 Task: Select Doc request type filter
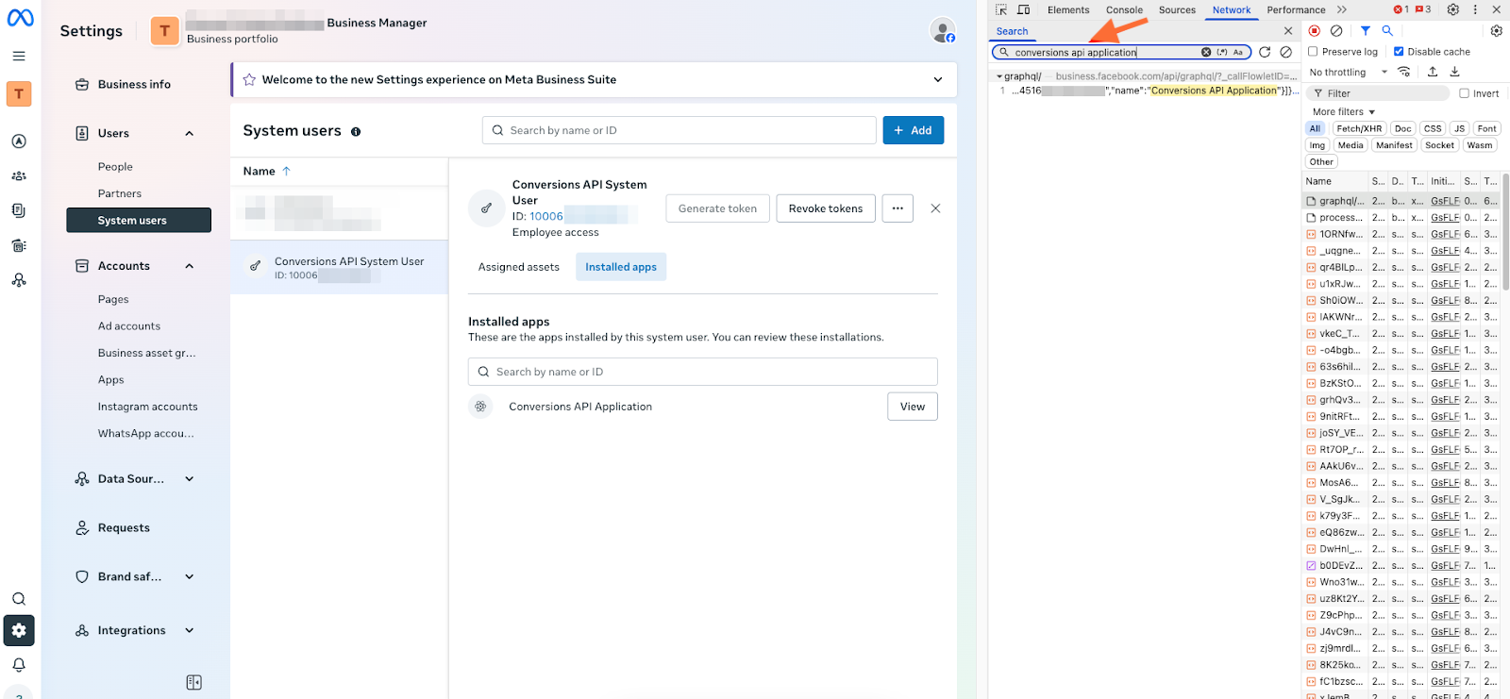1403,128
